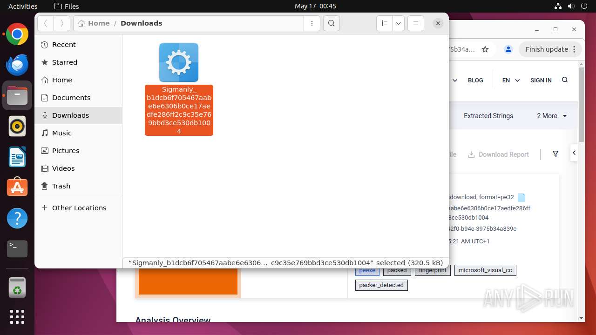Open the network icon in the system tray
Screen dimensions: 596x335
[558, 6]
